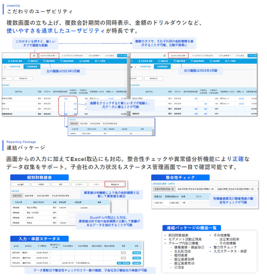Click the green エクスポート button

tap(79, 184)
